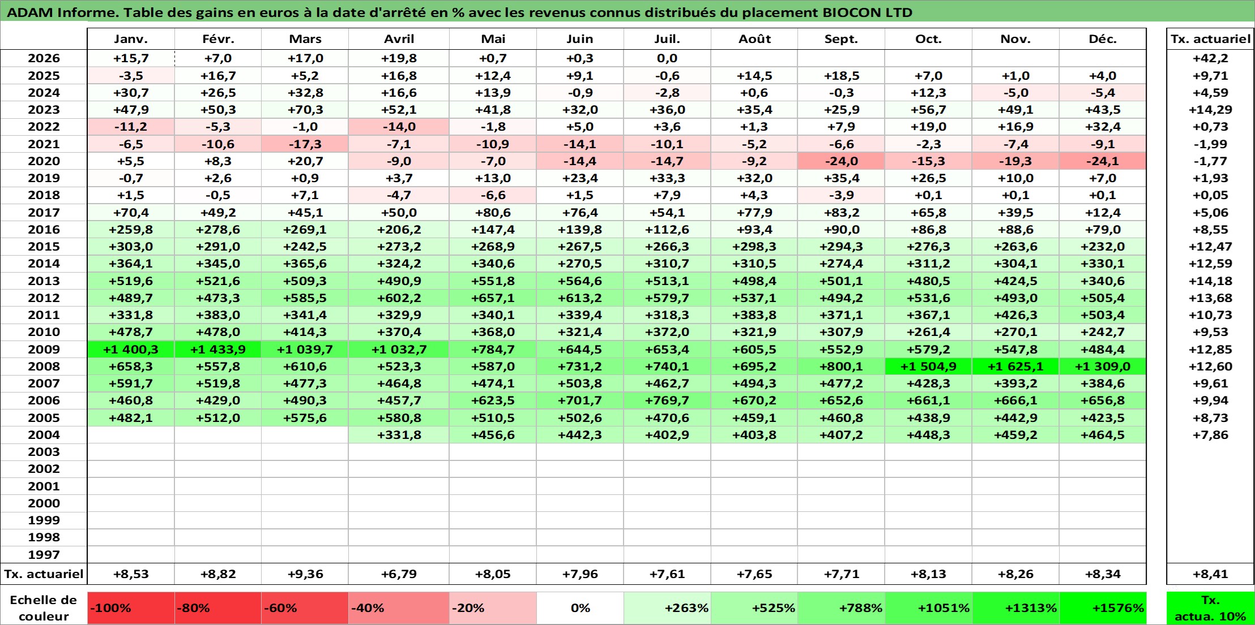Screen dimensions: 1255x625
Task: Select April 2004 cell +331,8
Action: tap(399, 435)
